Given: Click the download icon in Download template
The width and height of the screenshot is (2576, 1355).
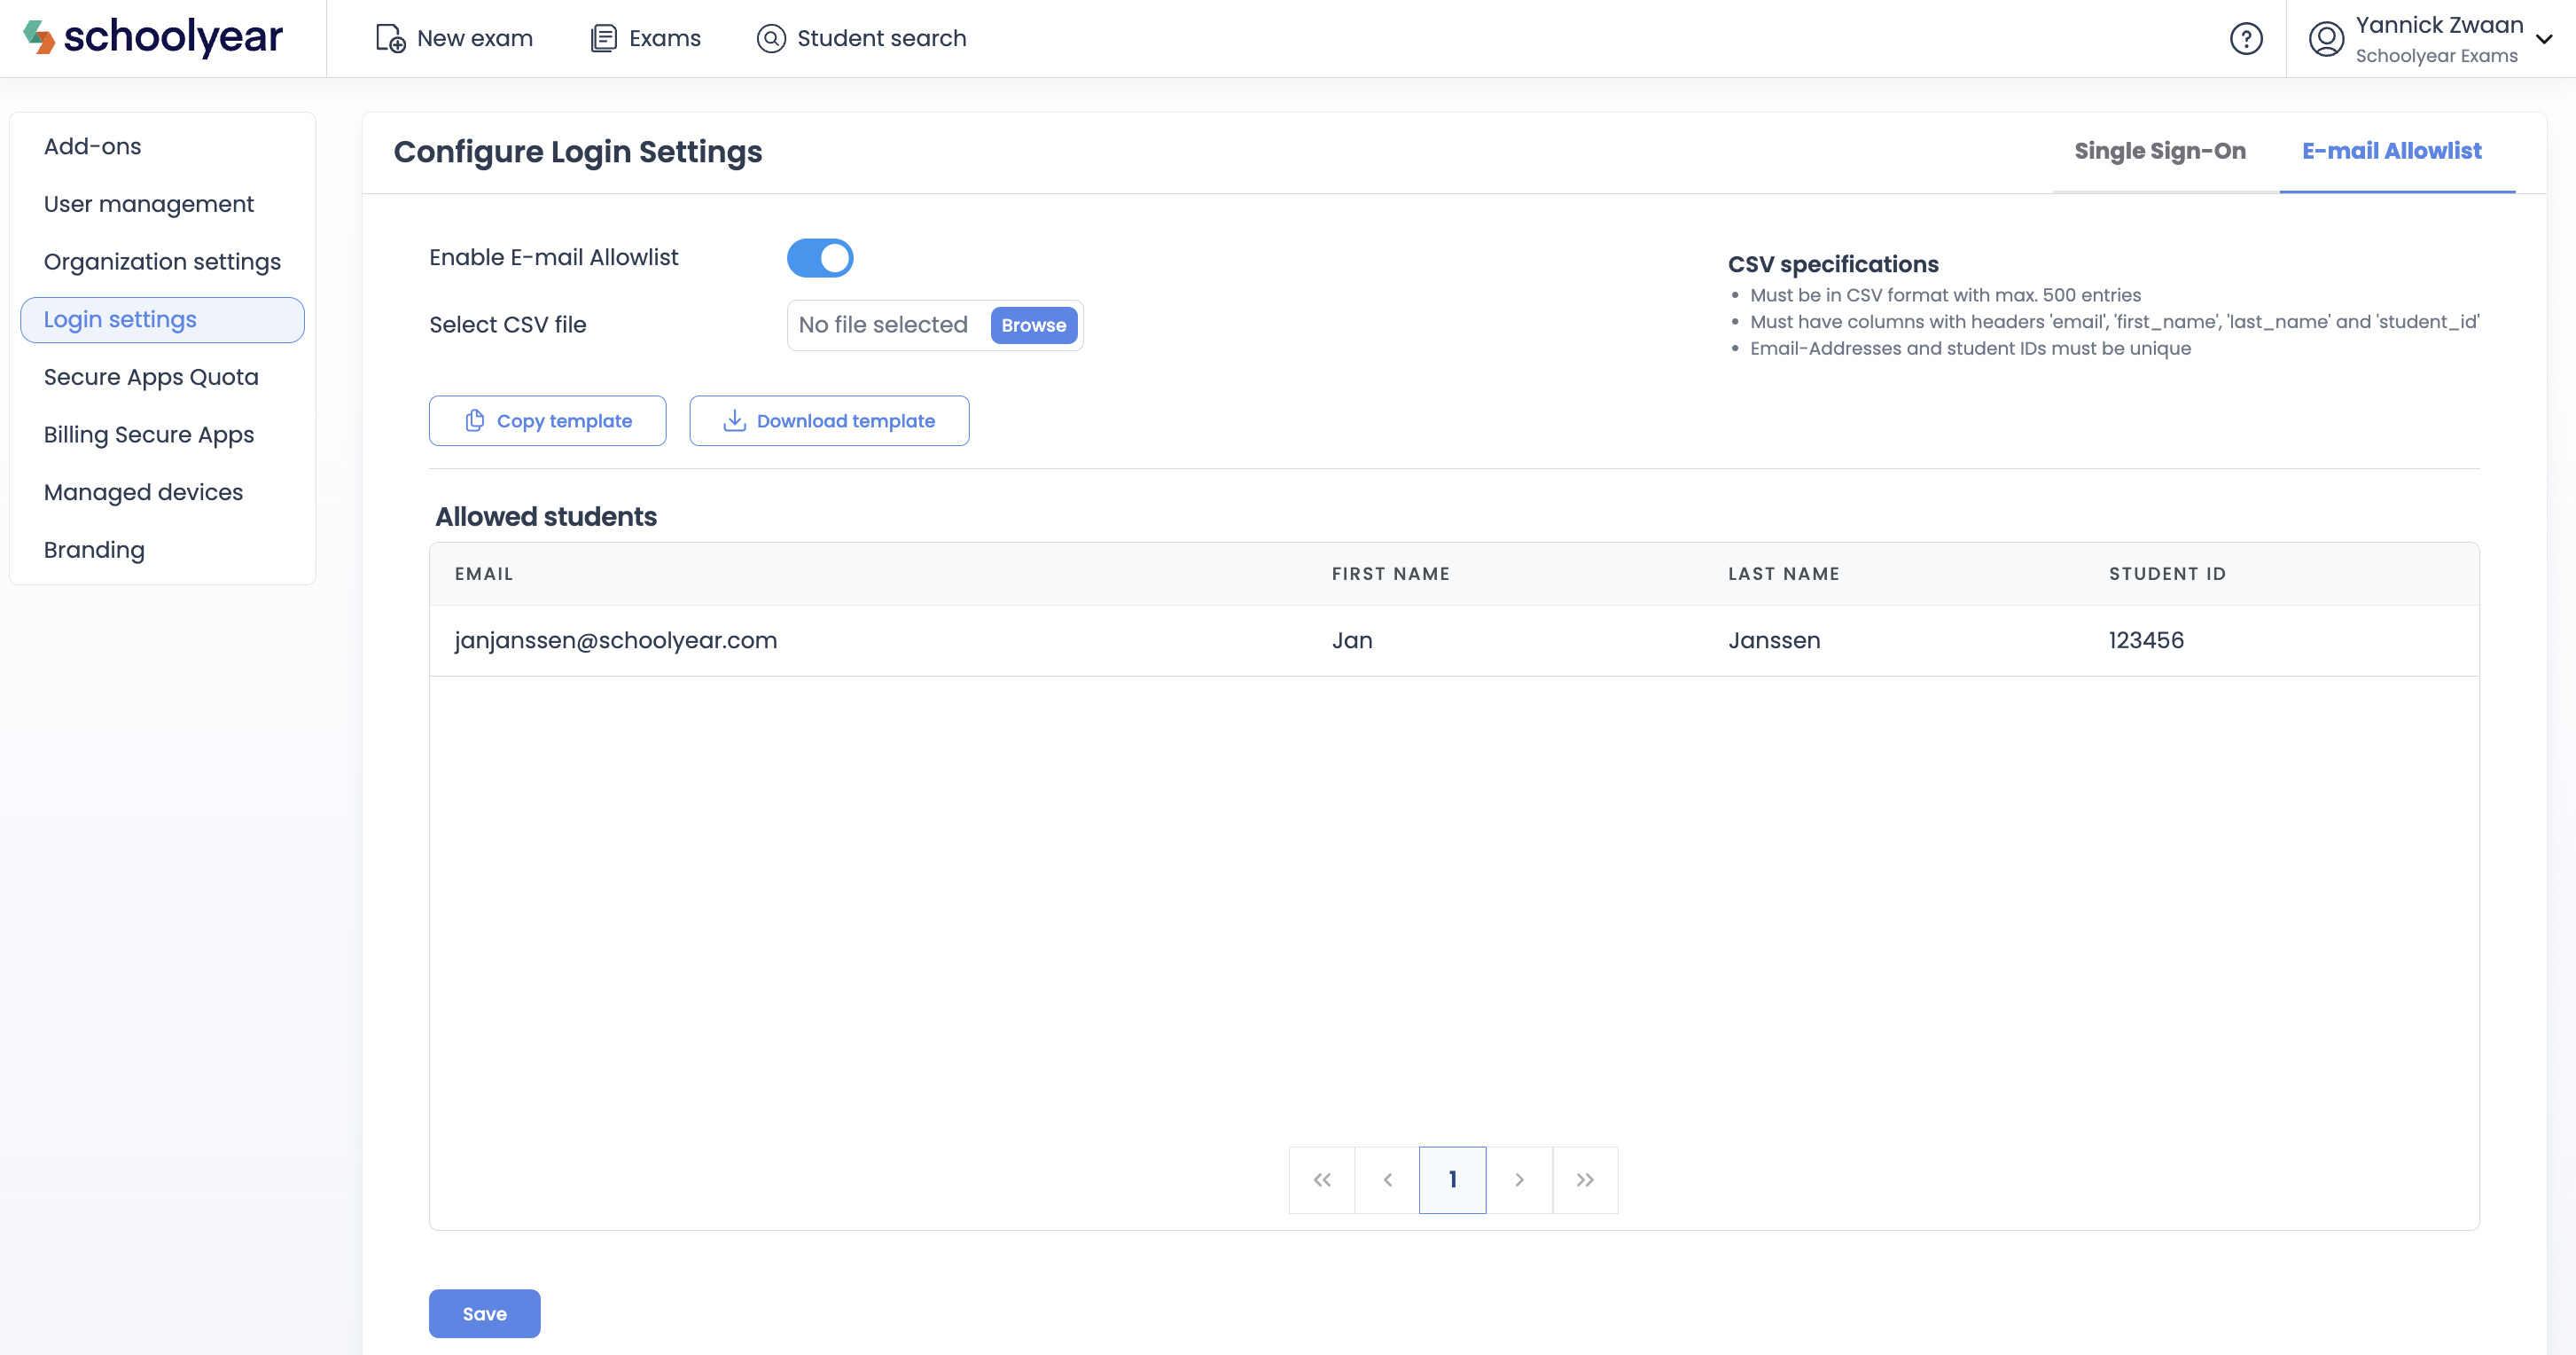Looking at the screenshot, I should click(734, 420).
